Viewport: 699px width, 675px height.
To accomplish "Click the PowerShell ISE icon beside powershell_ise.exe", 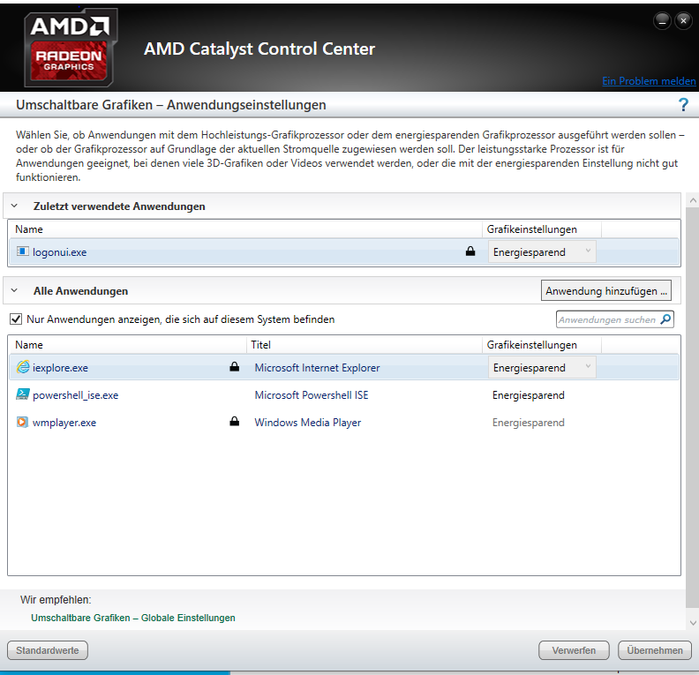I will point(23,394).
